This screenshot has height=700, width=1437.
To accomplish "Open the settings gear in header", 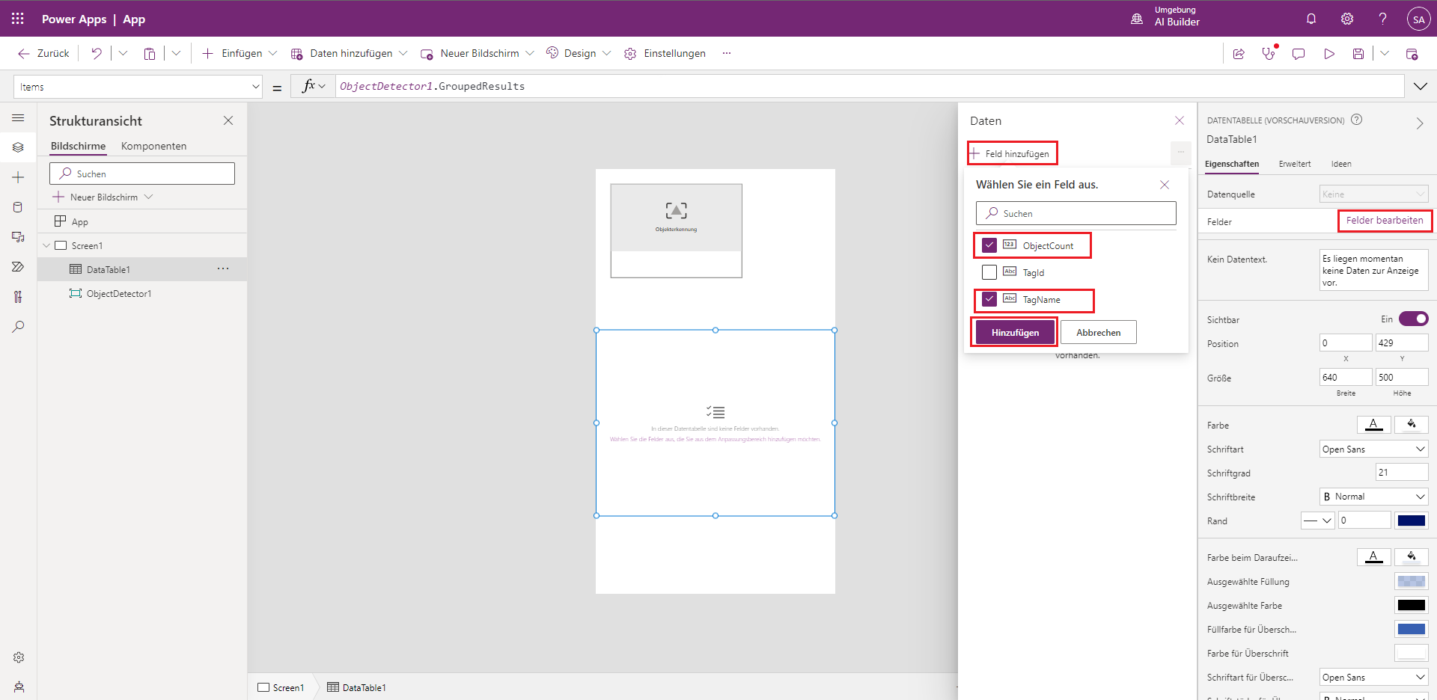I will (x=1347, y=19).
